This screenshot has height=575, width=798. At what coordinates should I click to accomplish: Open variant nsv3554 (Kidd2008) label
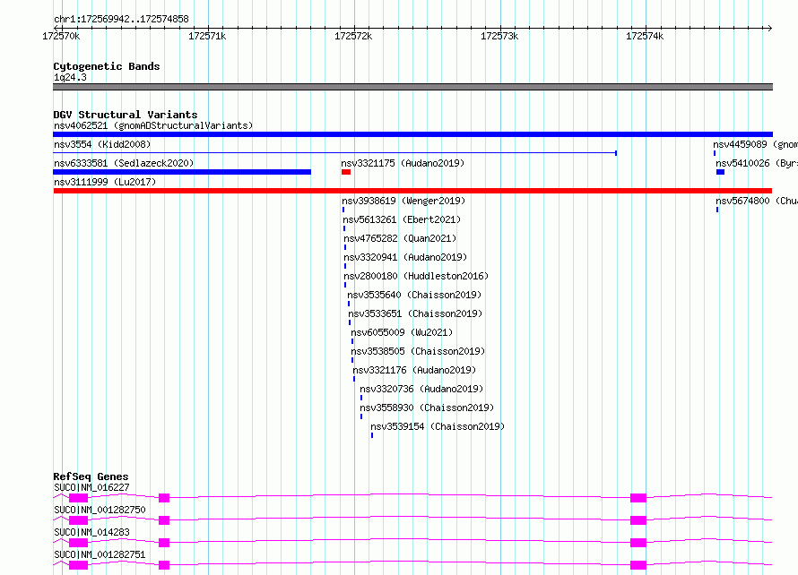(x=102, y=144)
